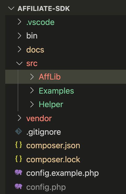Expand the AffLib folder chevron
The height and width of the screenshot is (194, 126).
(x=32, y=77)
